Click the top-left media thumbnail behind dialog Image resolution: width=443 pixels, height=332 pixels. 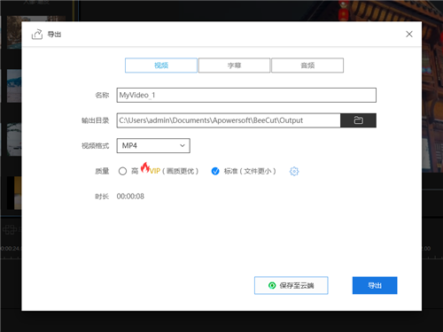(x=14, y=33)
